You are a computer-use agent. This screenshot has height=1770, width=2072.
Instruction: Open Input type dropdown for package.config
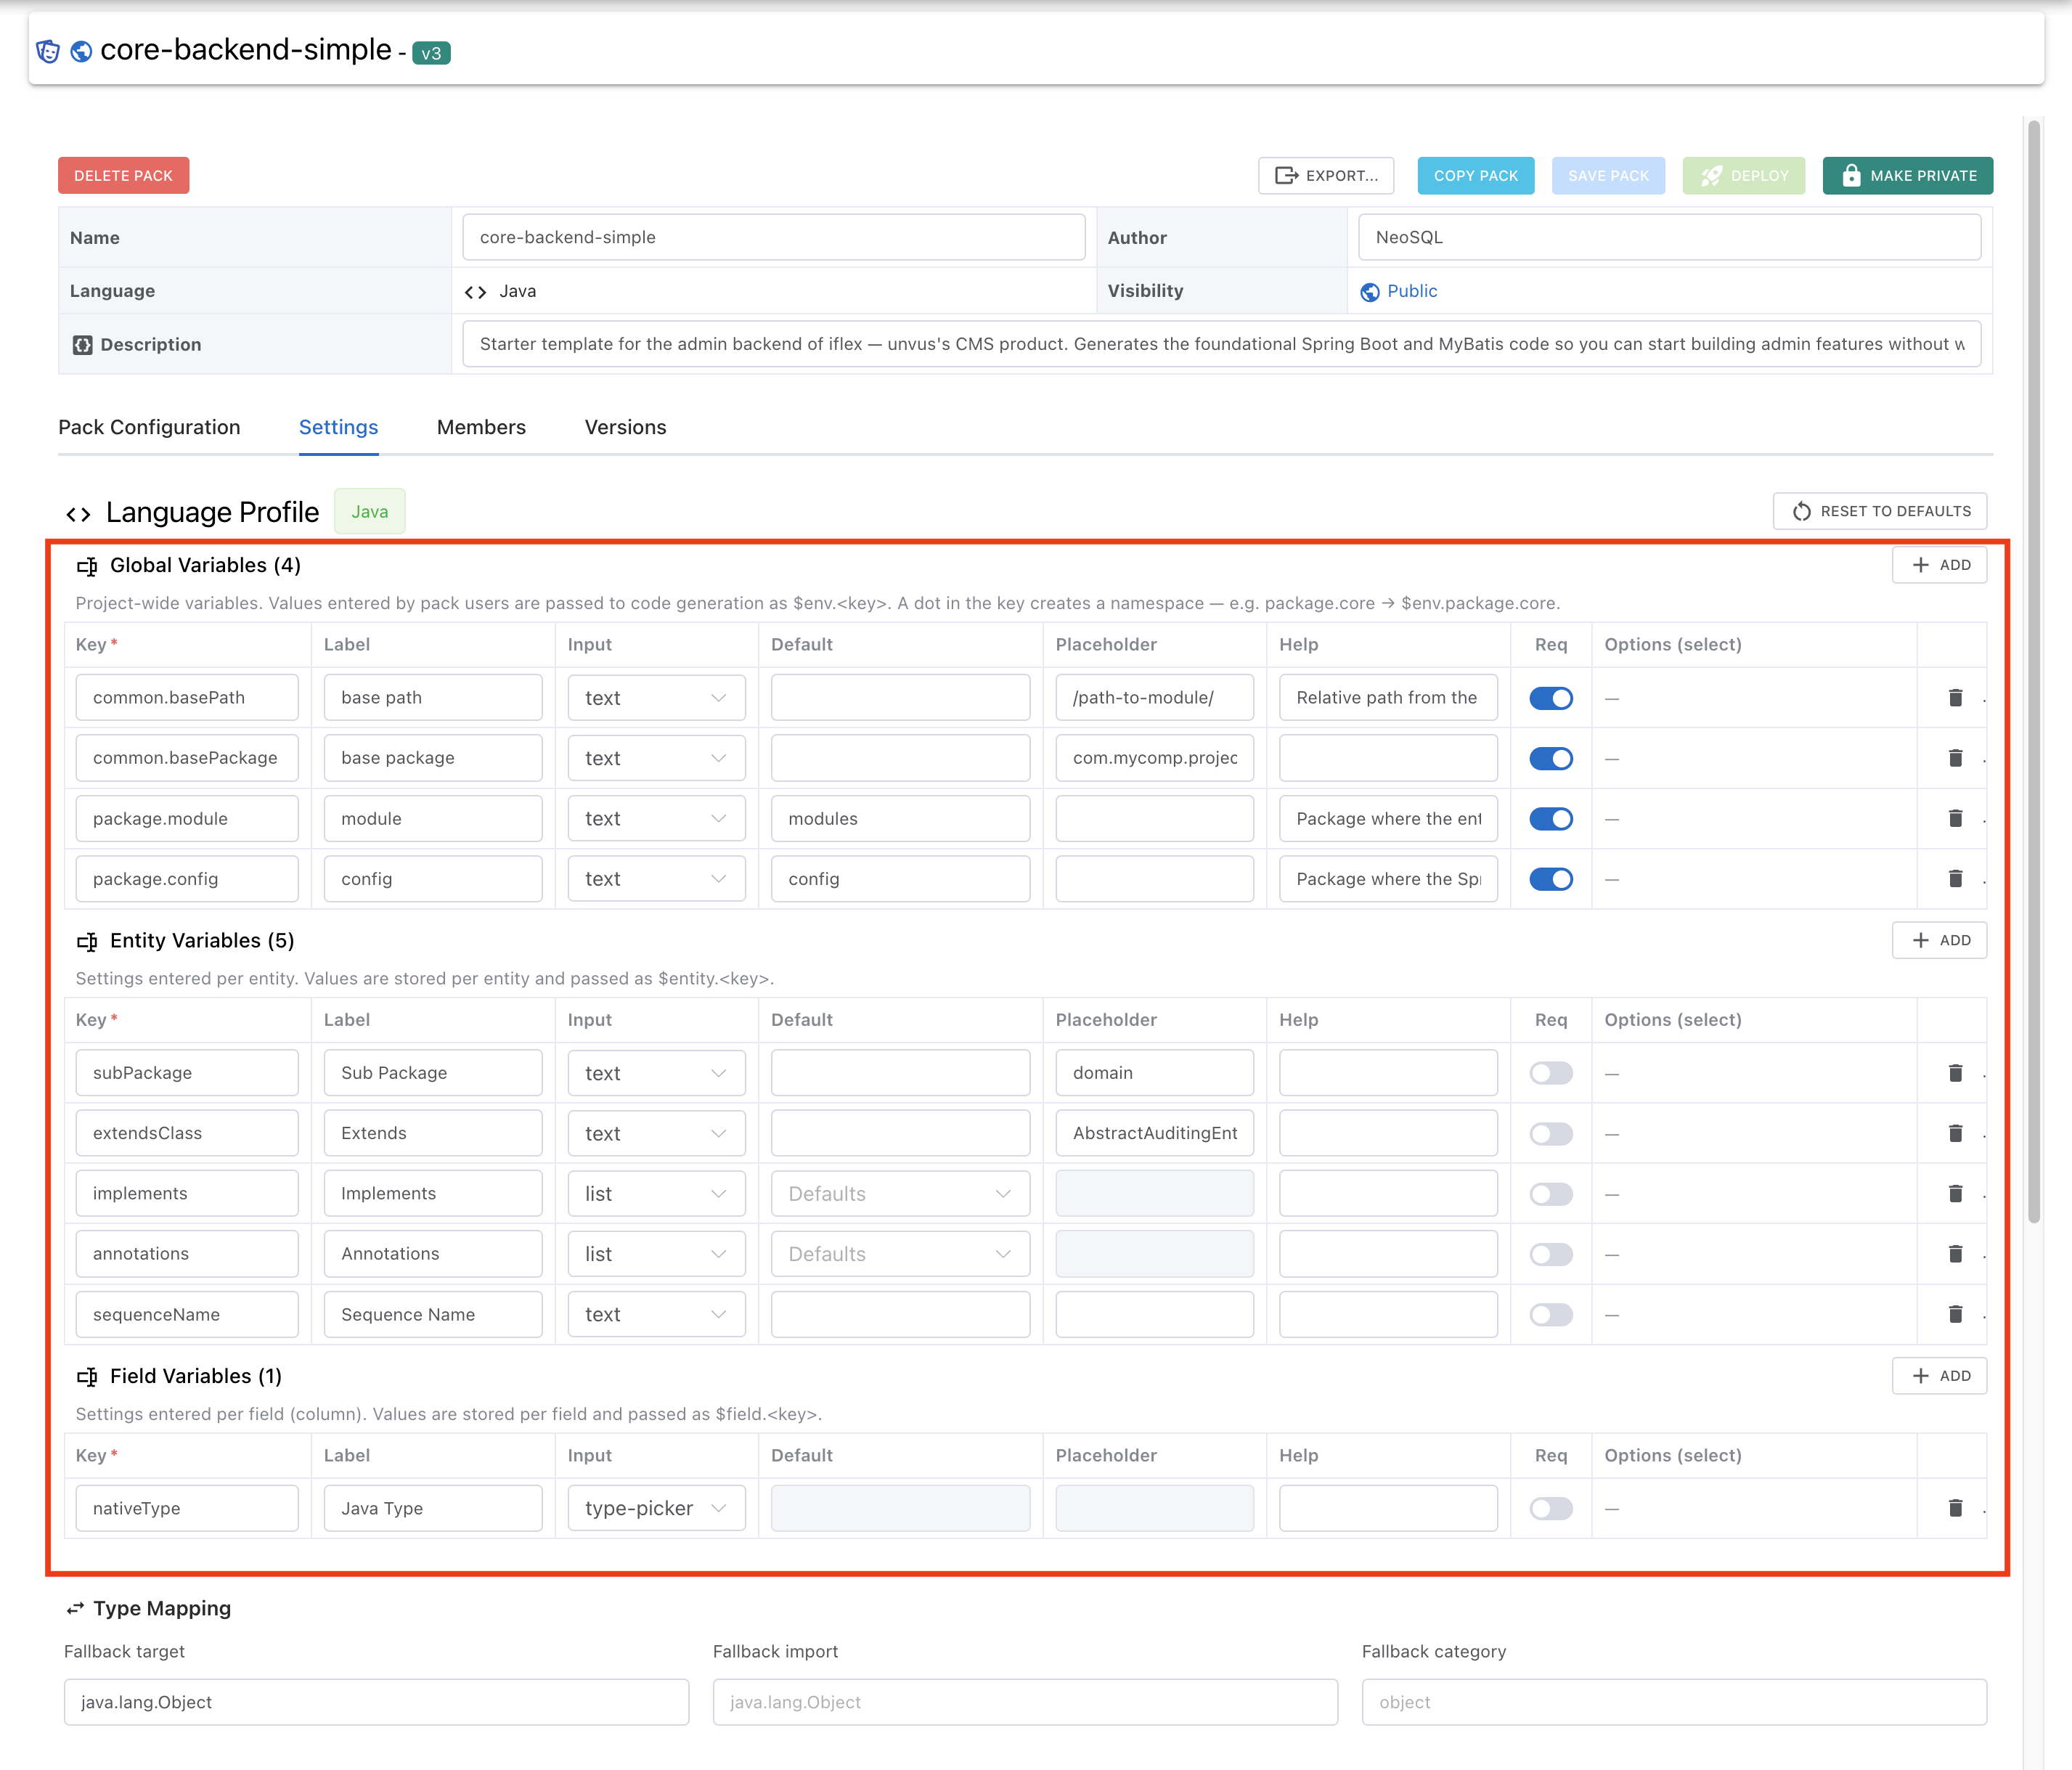click(x=656, y=879)
